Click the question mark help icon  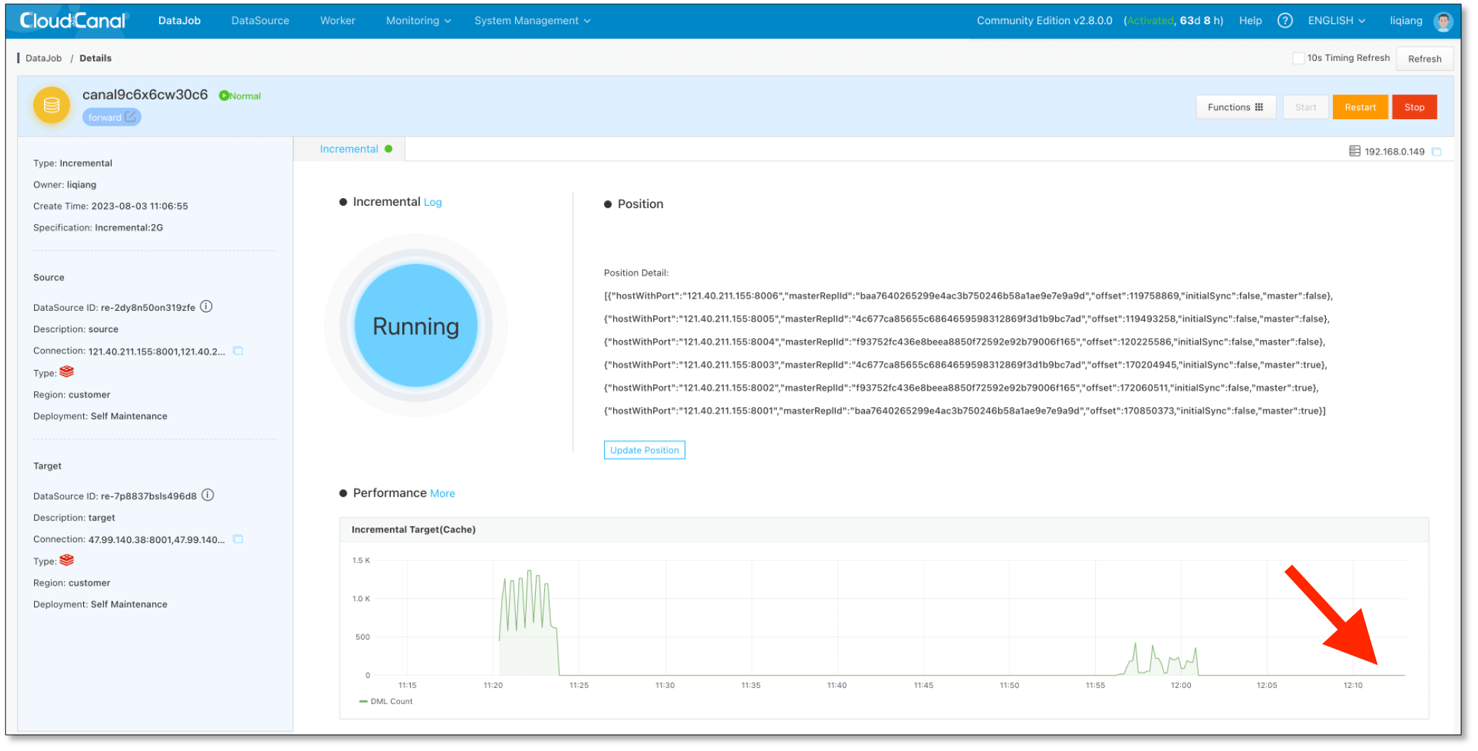tap(1285, 21)
